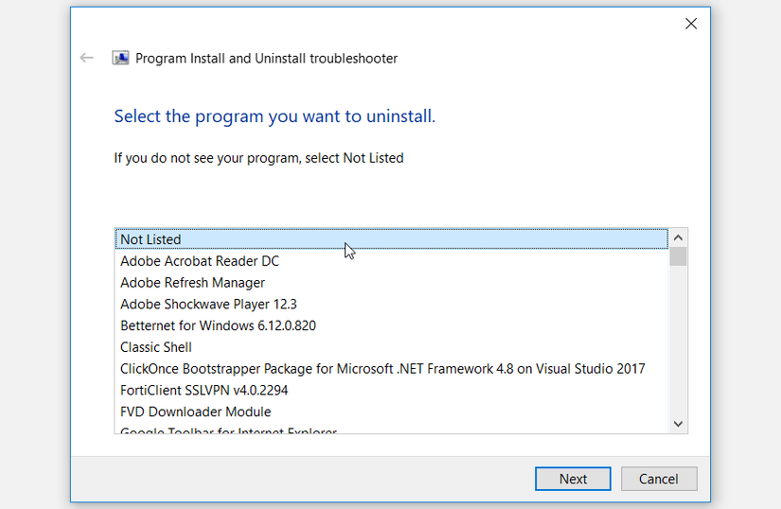Pick Betternet for Windows 6.12.0.820
Screen dimensions: 781x509
tap(392, 325)
